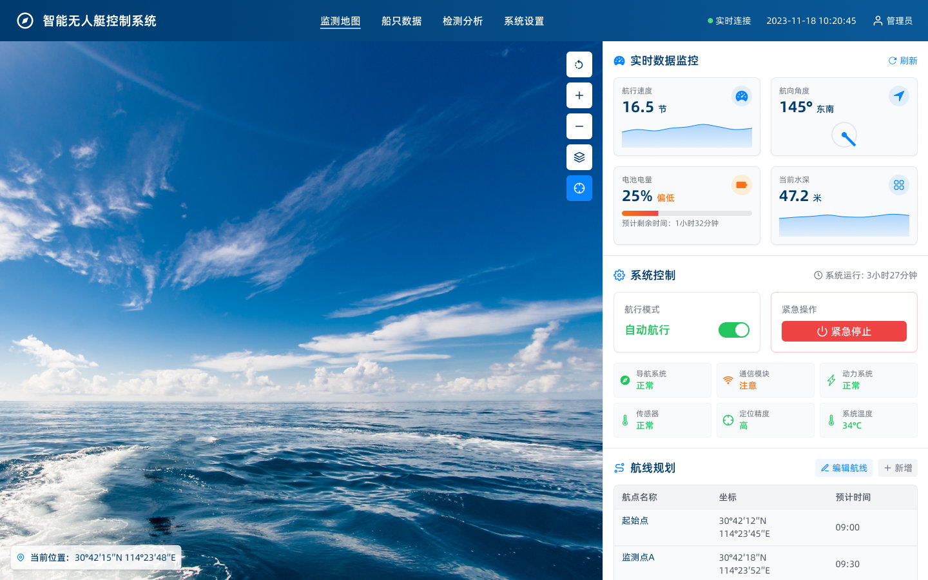
Task: Zoom in the map with plus icon
Action: pyautogui.click(x=579, y=95)
